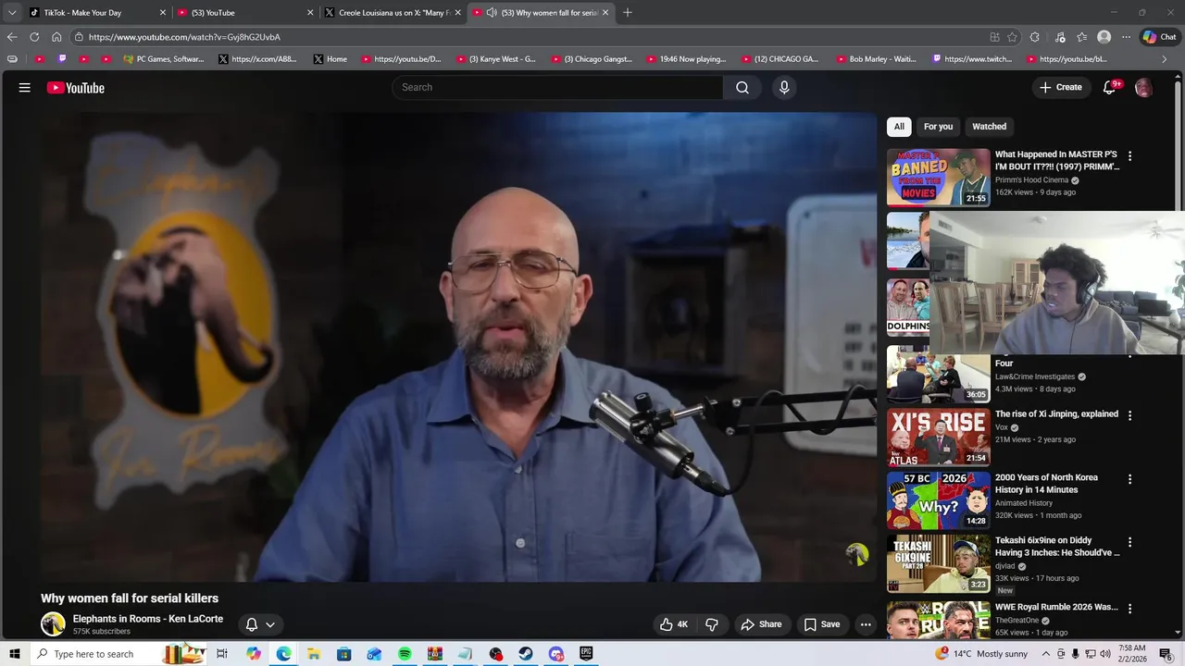The width and height of the screenshot is (1185, 666).
Task: Select the All filter chip
Action: [899, 127]
